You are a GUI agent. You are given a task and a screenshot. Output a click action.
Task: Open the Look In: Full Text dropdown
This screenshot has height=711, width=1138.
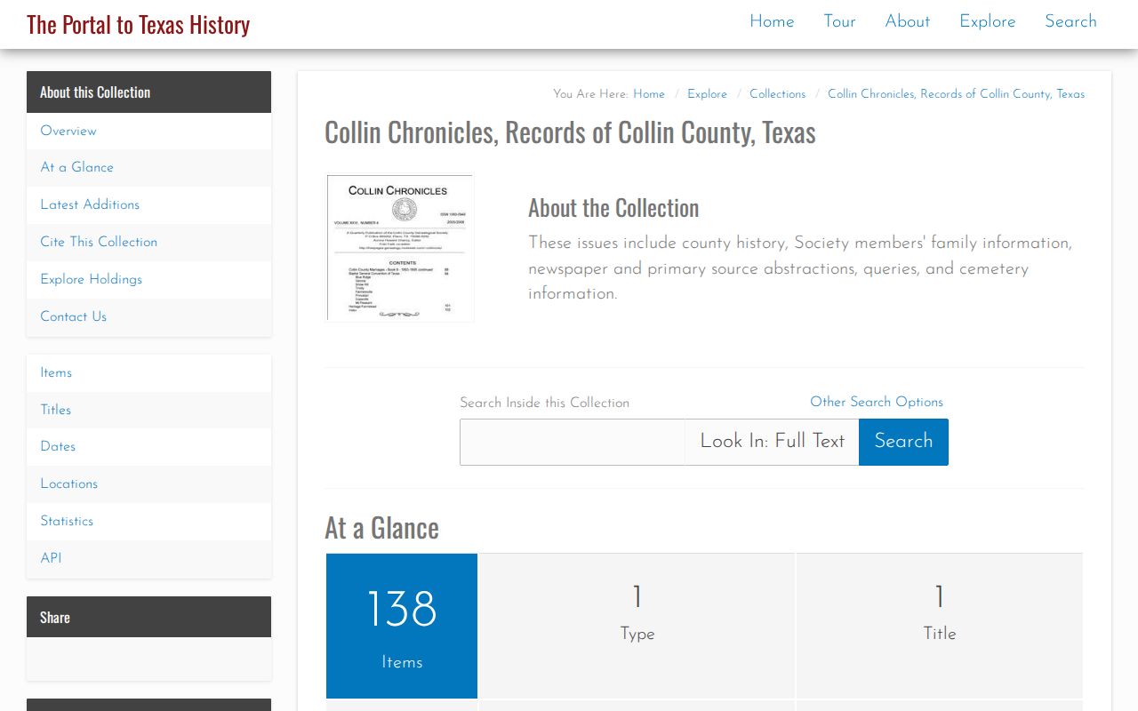772,442
